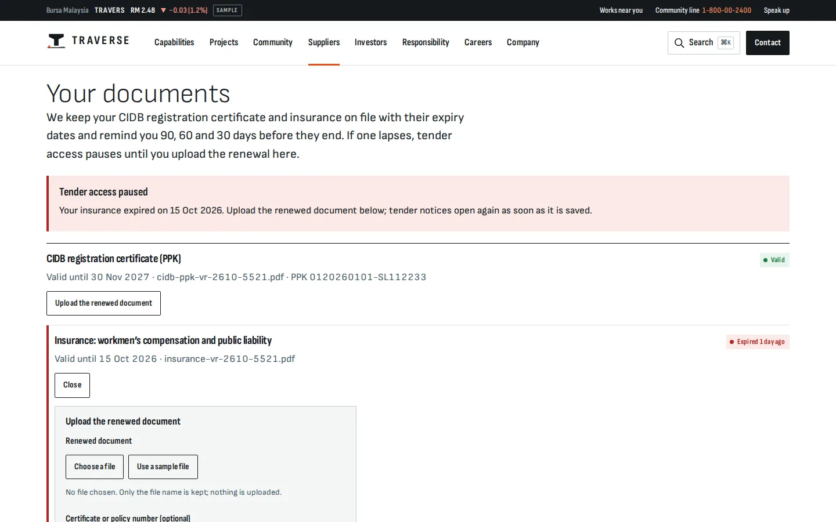Click the black Contact button
The width and height of the screenshot is (836, 522).
click(767, 43)
